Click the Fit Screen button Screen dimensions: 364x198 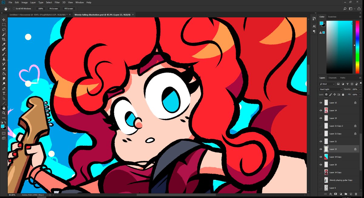[x=53, y=9]
